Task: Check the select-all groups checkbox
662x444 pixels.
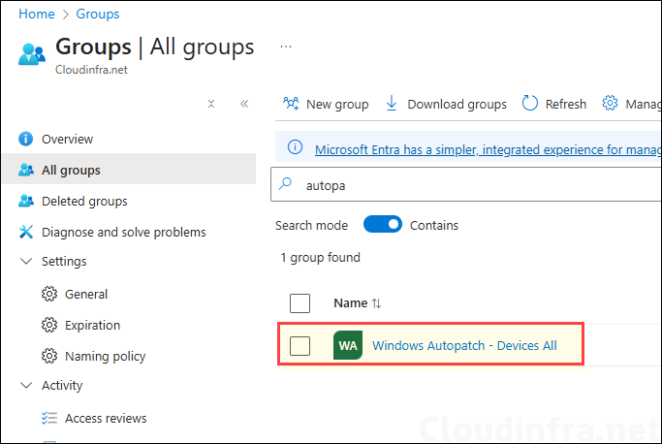Action: [300, 303]
